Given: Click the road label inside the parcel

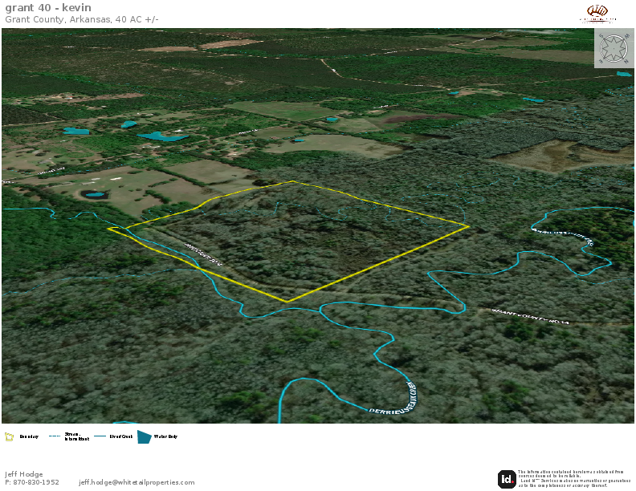Looking at the screenshot, I should (x=202, y=252).
